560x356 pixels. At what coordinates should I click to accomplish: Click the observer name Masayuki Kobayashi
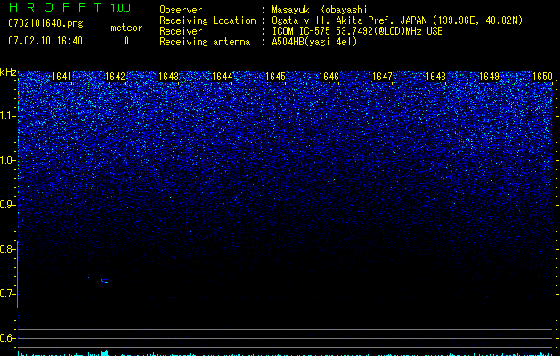(x=320, y=10)
